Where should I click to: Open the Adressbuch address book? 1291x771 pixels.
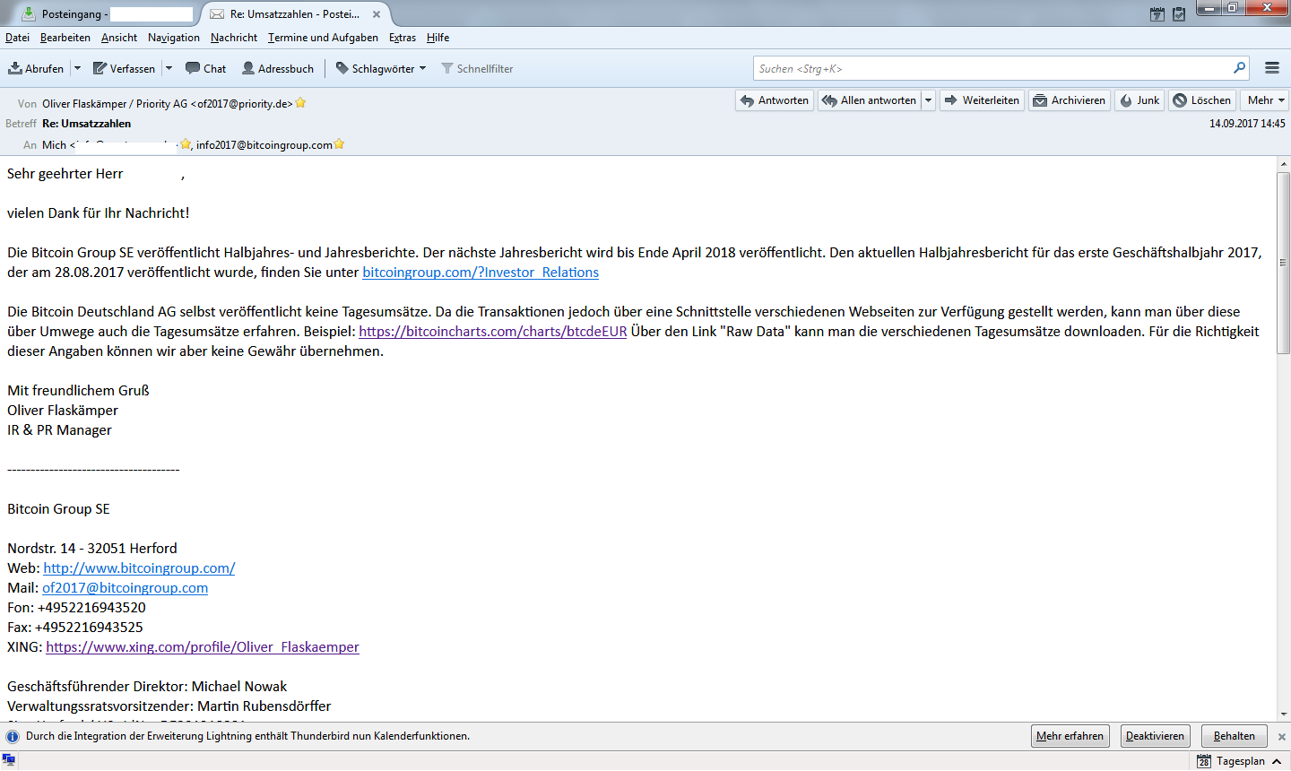tap(278, 68)
